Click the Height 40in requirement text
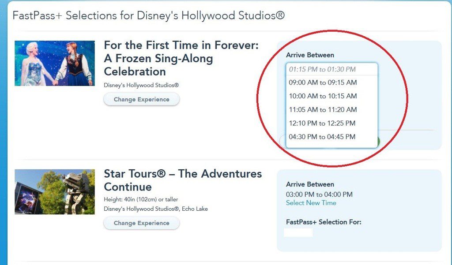Image resolution: width=452 pixels, height=265 pixels. (x=141, y=199)
